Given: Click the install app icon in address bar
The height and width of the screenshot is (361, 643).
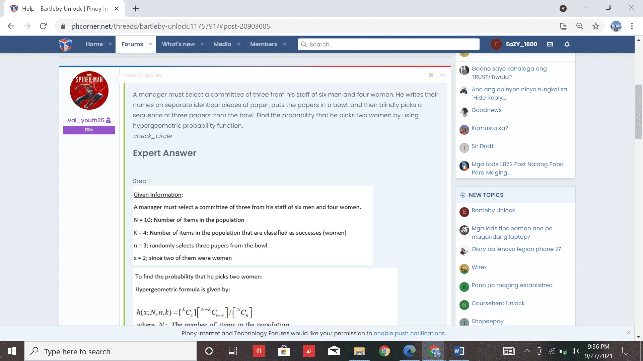Looking at the screenshot, I should click(563, 26).
